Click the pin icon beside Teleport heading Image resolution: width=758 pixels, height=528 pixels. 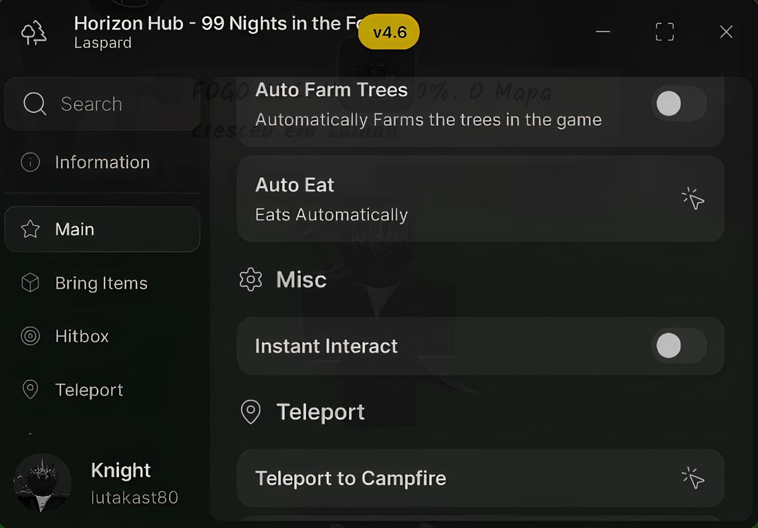click(x=251, y=412)
